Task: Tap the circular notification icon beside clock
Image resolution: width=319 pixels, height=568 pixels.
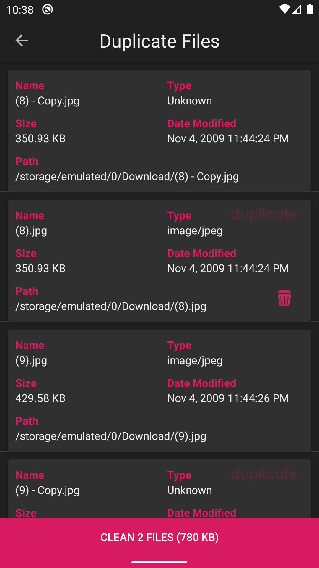Action: [48, 9]
